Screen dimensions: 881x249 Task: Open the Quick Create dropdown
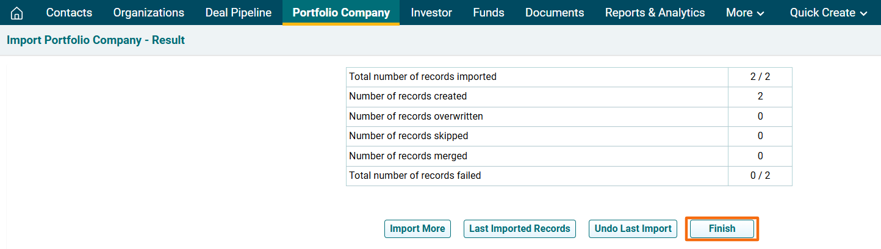[828, 13]
